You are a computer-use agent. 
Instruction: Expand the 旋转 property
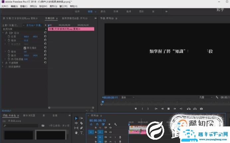coord(5,51)
